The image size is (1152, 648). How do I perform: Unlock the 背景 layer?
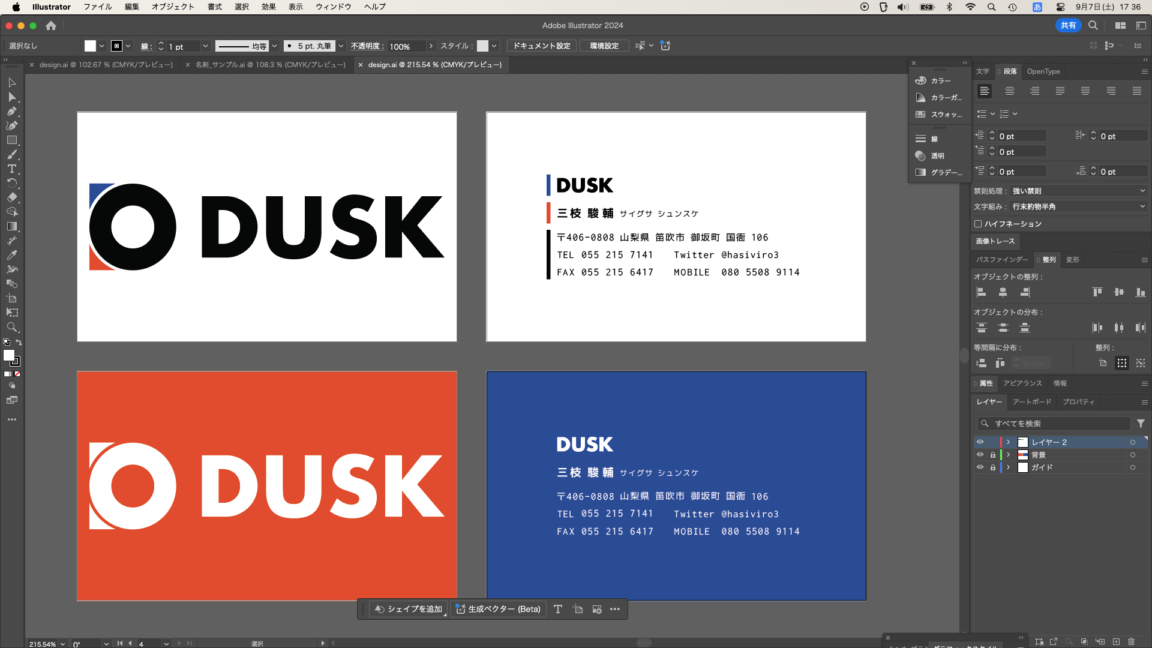point(993,455)
